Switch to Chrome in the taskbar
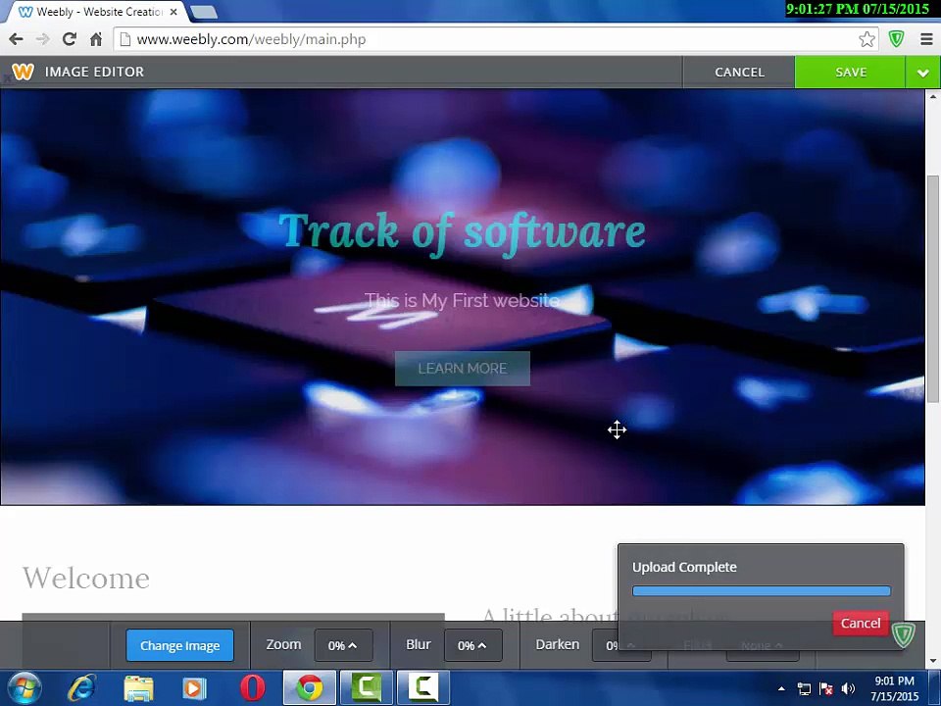The width and height of the screenshot is (941, 706). point(310,688)
